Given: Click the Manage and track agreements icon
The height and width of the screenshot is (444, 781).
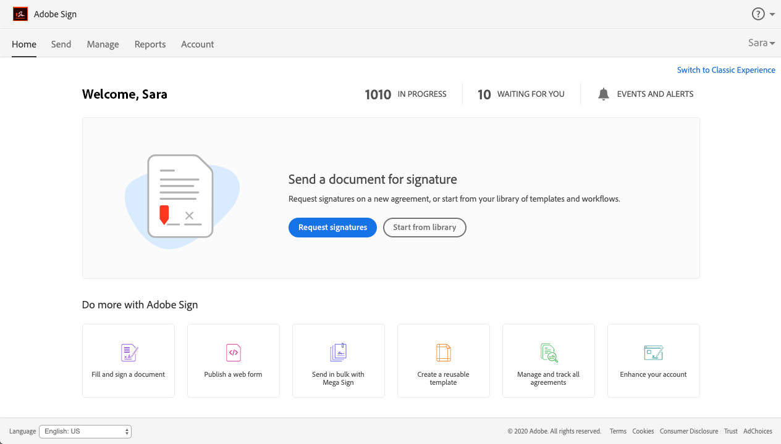Looking at the screenshot, I should 549,353.
